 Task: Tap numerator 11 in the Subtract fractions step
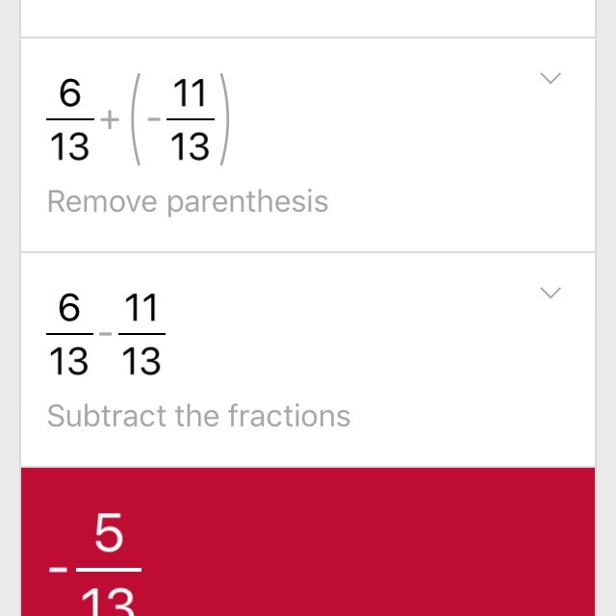141,310
